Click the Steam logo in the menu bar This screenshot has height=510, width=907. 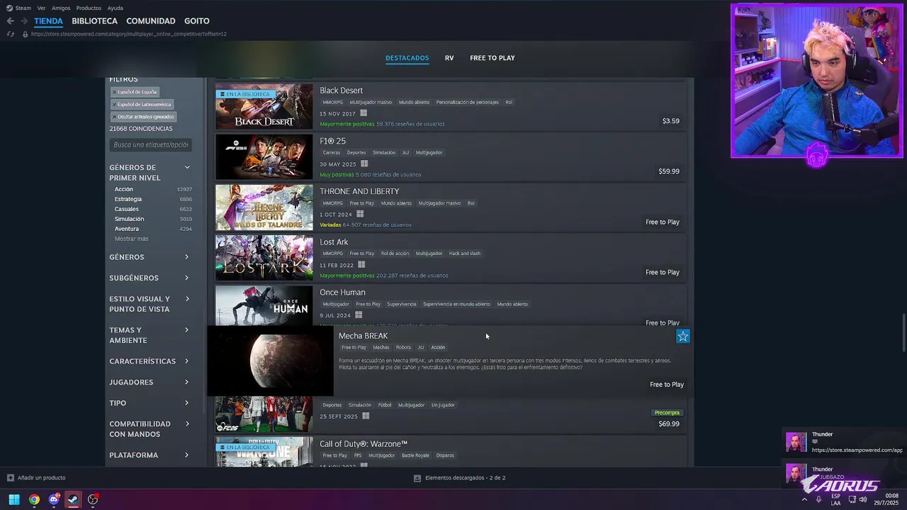(x=9, y=8)
